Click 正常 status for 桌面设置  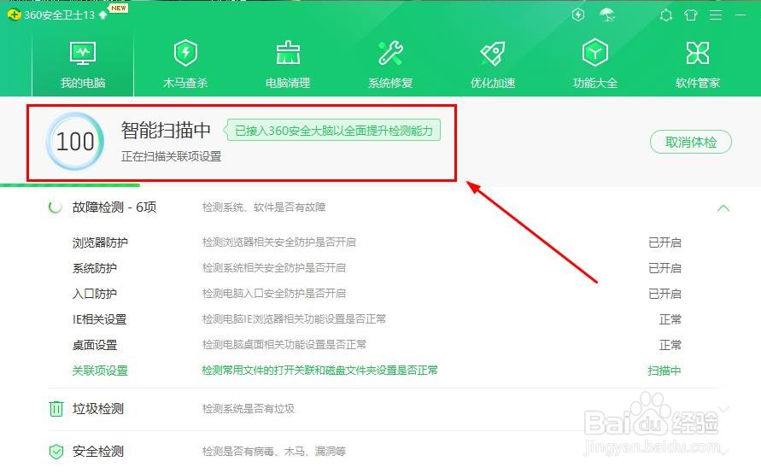click(x=670, y=345)
